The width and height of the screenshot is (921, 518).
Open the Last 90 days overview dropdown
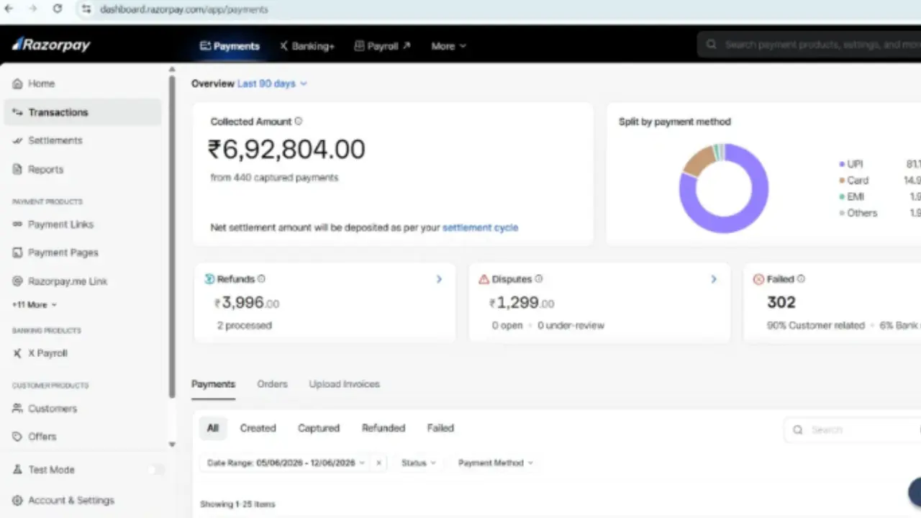[x=272, y=83]
